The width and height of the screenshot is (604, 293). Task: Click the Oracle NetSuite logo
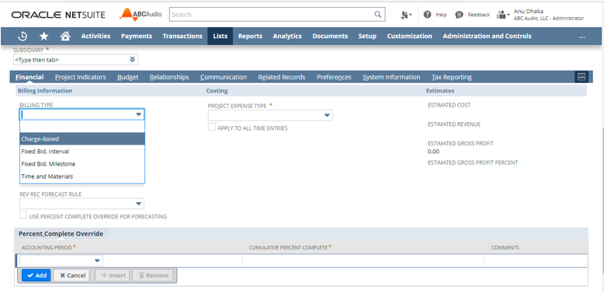[58, 15]
